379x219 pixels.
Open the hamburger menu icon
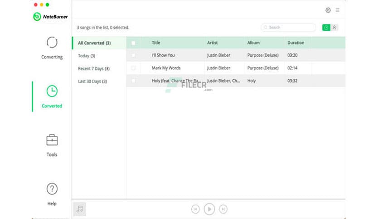pos(337,10)
